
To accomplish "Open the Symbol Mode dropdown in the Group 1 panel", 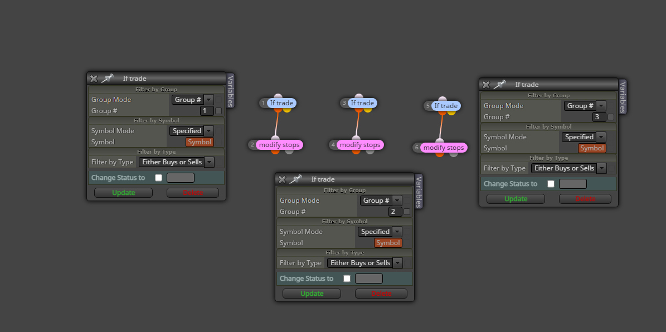I will coord(191,131).
